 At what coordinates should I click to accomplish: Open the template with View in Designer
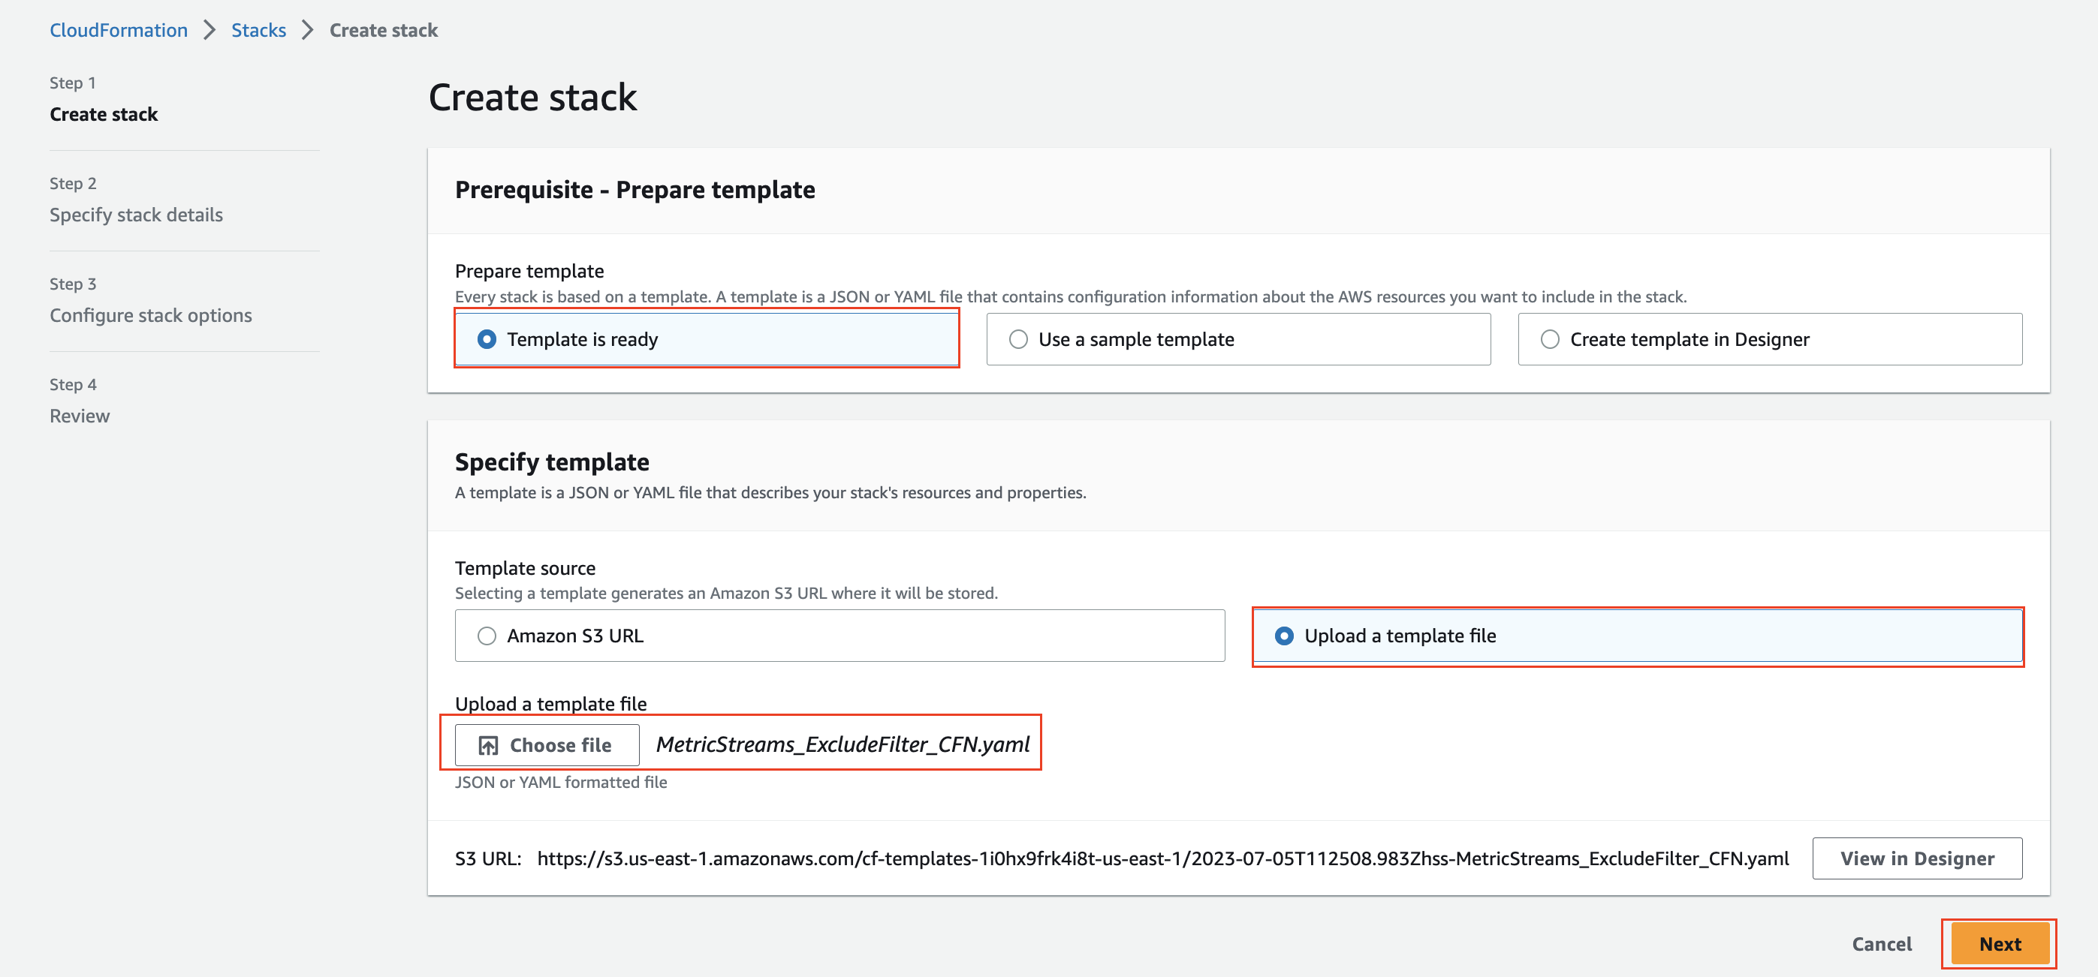point(1917,858)
